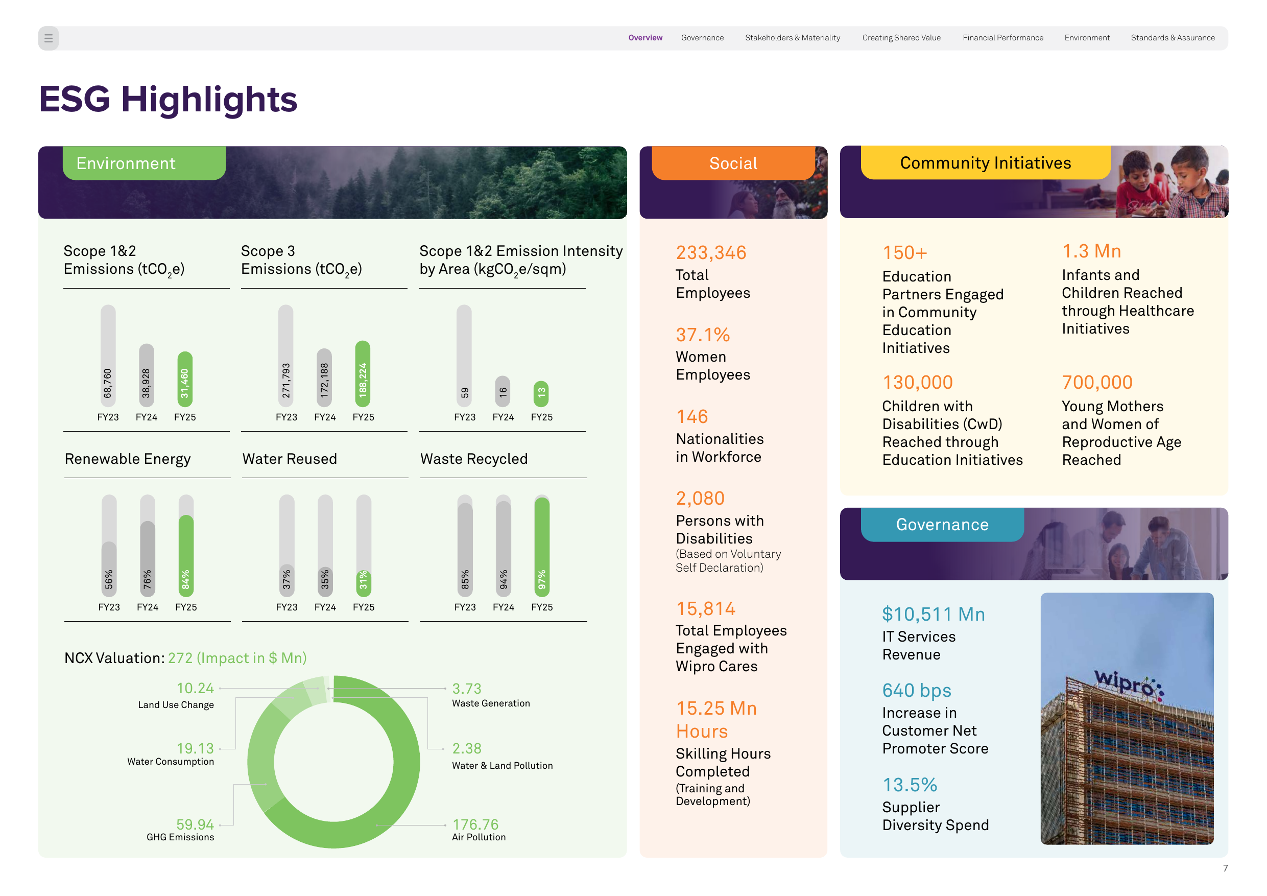
Task: Click '15.25 Mn Hours' skilling figure
Action: (x=716, y=719)
